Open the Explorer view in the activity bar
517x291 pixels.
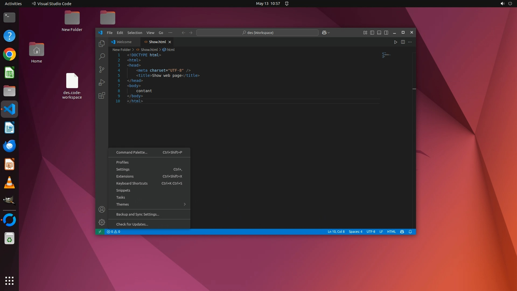tap(102, 44)
